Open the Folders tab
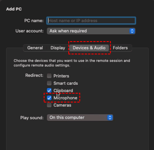The height and width of the screenshot is (150, 154). [x=120, y=48]
